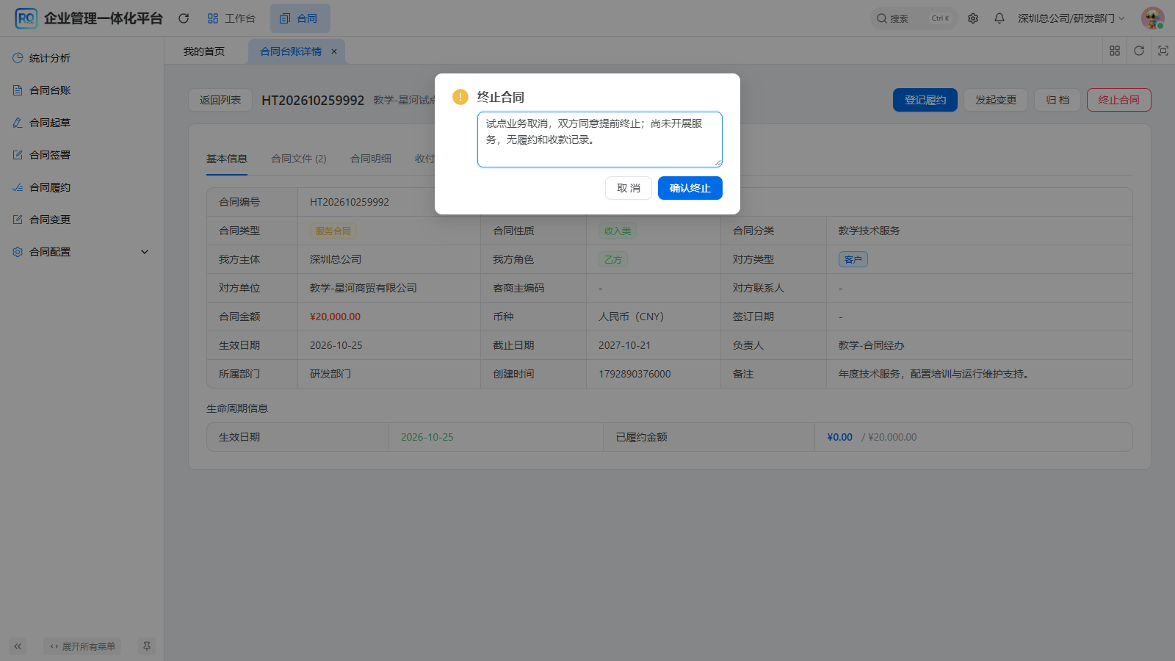Viewport: 1175px width, 661px height.
Task: Click the tab grid layout icon
Action: [1115, 51]
